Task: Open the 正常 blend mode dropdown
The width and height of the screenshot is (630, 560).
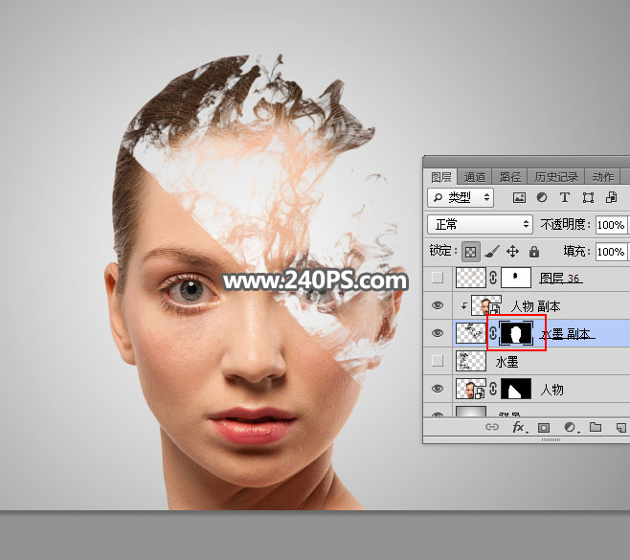Action: pyautogui.click(x=480, y=224)
